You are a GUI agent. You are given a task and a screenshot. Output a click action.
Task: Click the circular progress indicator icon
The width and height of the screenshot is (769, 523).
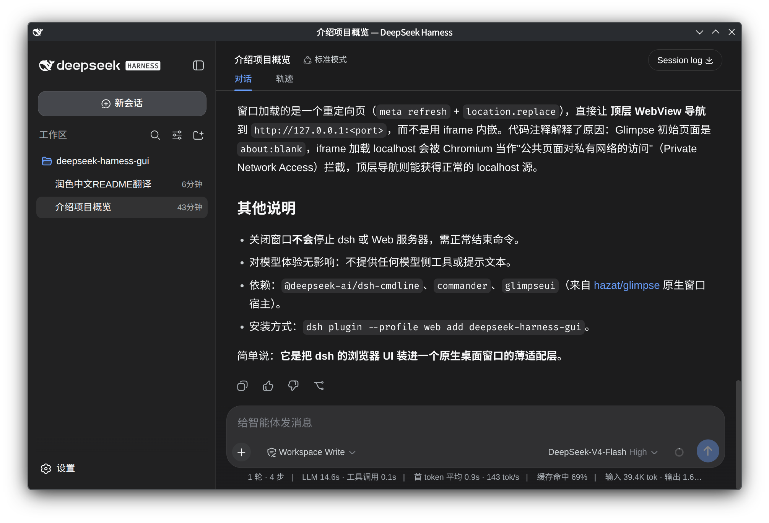[679, 452]
